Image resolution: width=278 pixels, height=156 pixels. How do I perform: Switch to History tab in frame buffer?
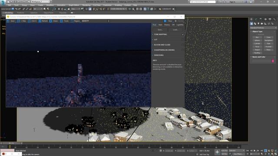(x=167, y=25)
